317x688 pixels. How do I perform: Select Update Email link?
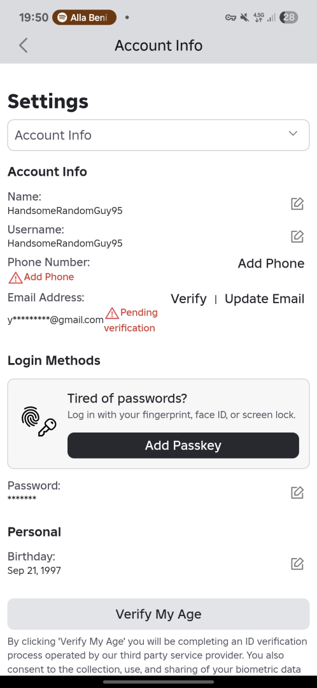pos(264,299)
